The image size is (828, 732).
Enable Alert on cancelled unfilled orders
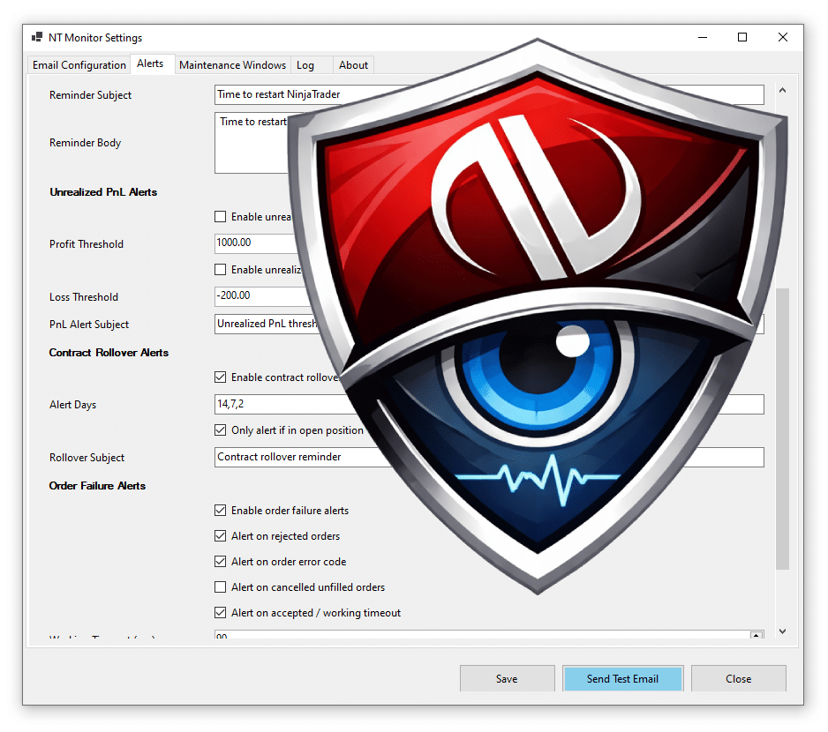pyautogui.click(x=220, y=586)
